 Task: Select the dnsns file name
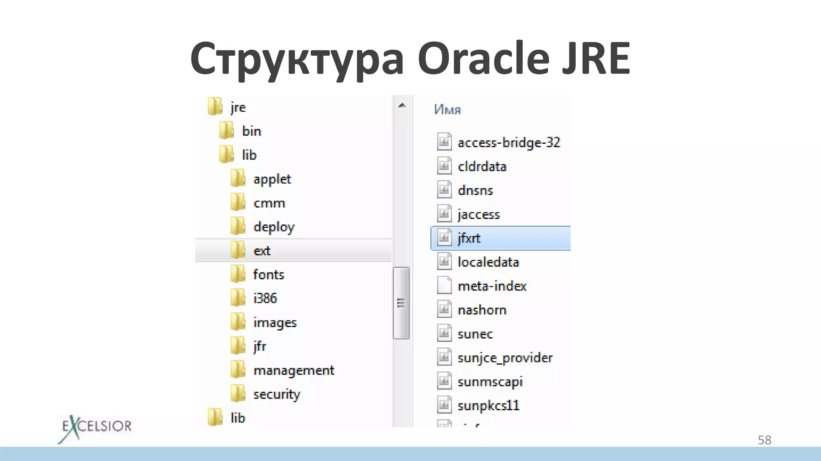(475, 190)
